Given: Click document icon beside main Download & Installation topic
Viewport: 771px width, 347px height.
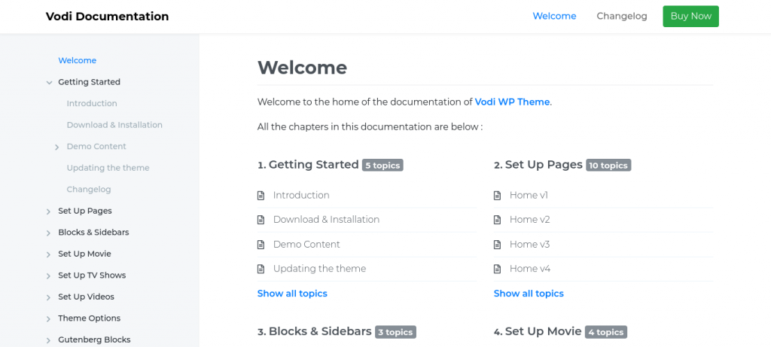Looking at the screenshot, I should tap(261, 221).
